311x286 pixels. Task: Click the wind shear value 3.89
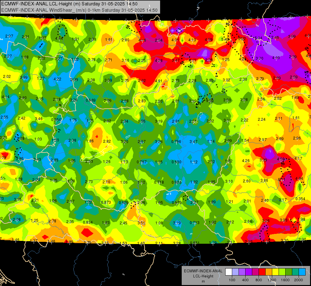pyautogui.click(x=24, y=78)
